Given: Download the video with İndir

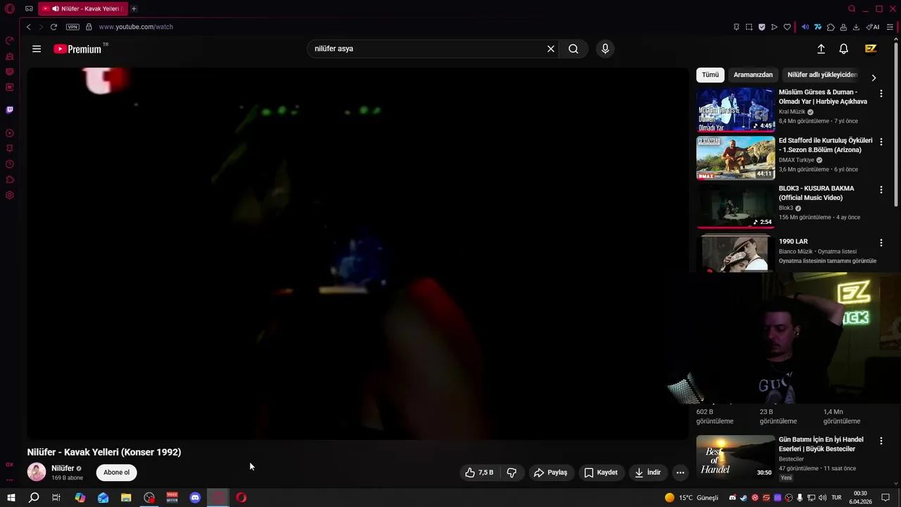Looking at the screenshot, I should click(x=648, y=472).
